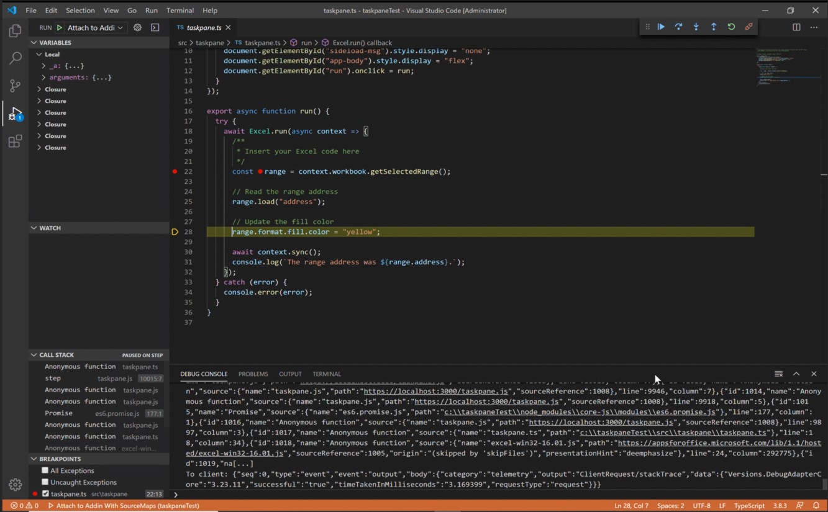The width and height of the screenshot is (828, 512).
Task: Restart the debug session
Action: (x=731, y=27)
